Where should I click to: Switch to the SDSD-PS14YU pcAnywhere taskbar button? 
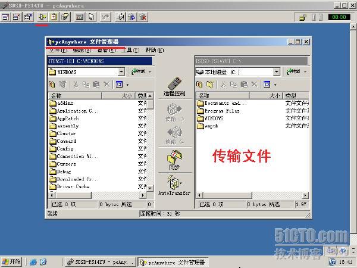click(101, 262)
